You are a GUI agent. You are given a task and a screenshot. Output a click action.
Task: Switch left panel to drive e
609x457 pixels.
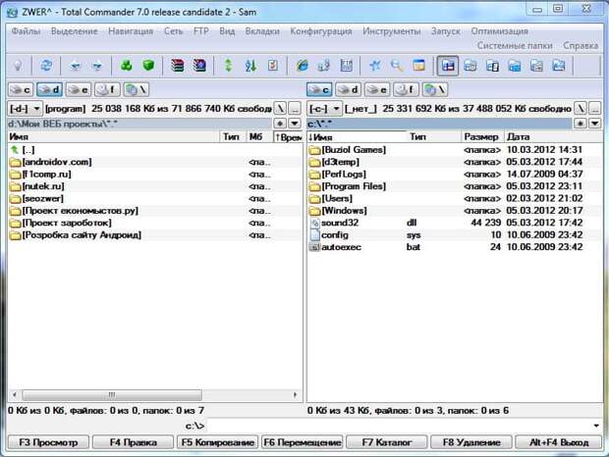pyautogui.click(x=79, y=90)
